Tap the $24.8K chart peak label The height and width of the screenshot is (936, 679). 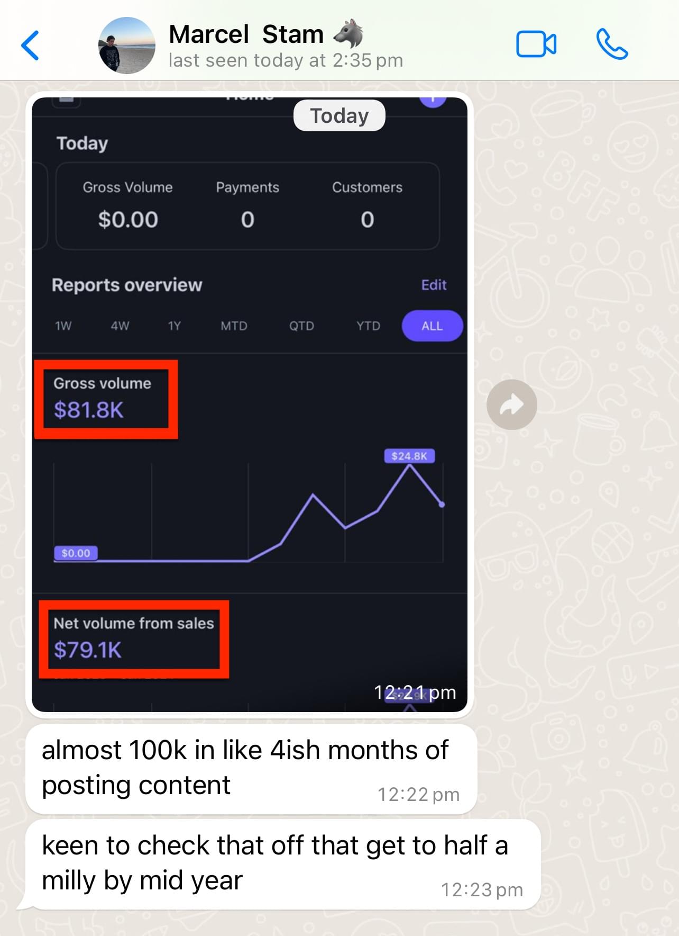[409, 456]
